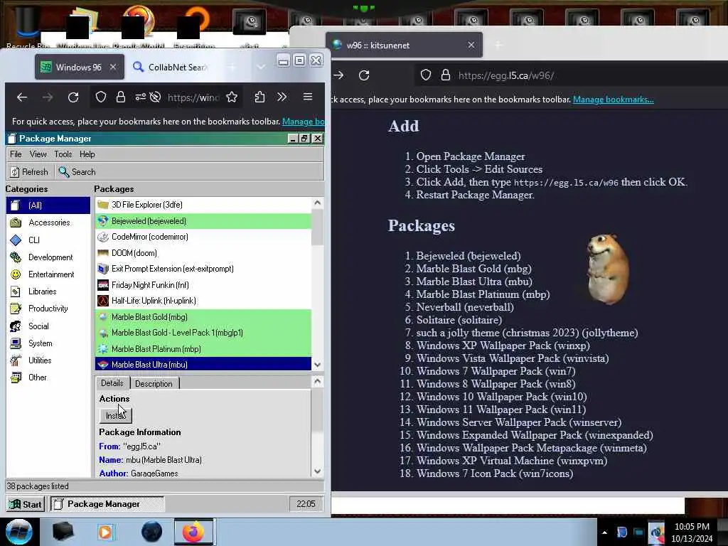Click the address bar in front Firefox window
Screen dimensions: 728x546
193,97
